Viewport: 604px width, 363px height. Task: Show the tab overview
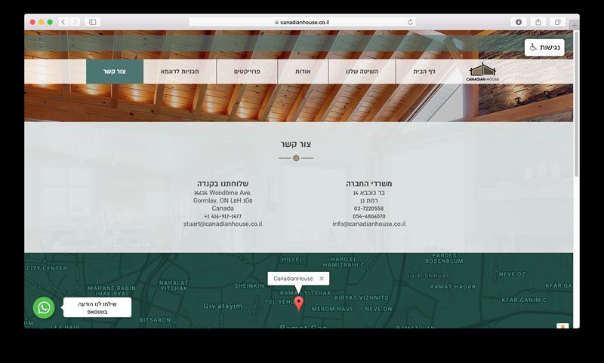tap(557, 23)
